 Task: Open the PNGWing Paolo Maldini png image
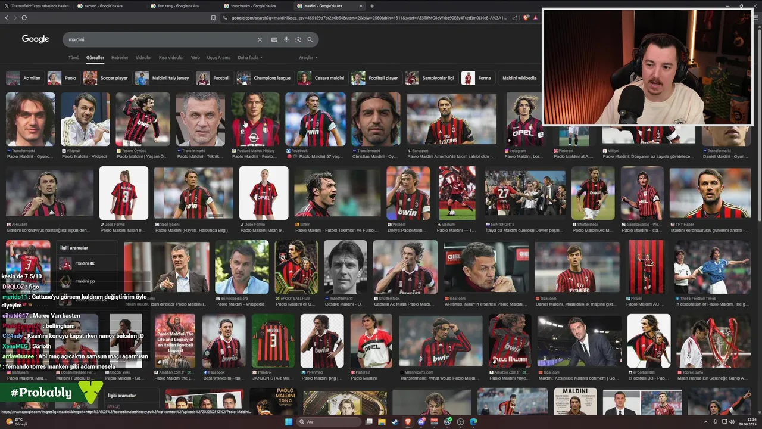click(322, 341)
